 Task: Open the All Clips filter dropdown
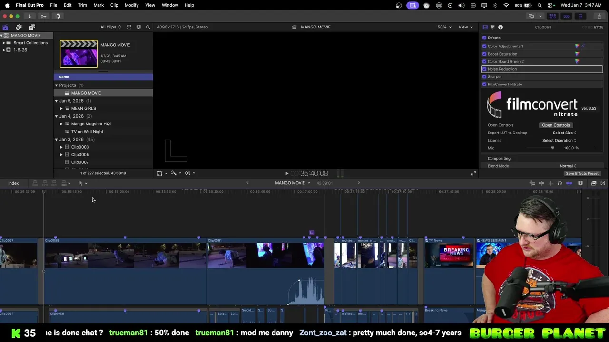[x=110, y=27]
